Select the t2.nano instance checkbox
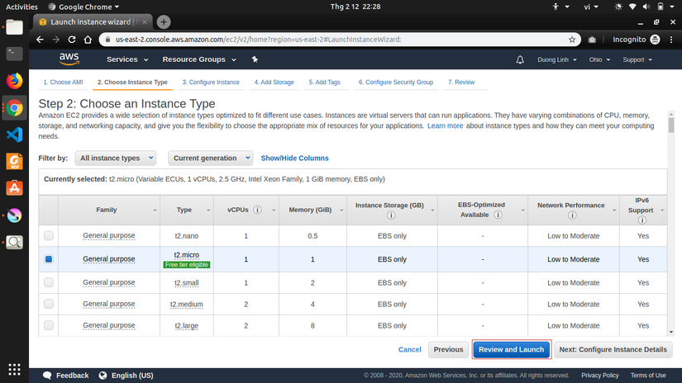The image size is (682, 383). pyautogui.click(x=49, y=236)
